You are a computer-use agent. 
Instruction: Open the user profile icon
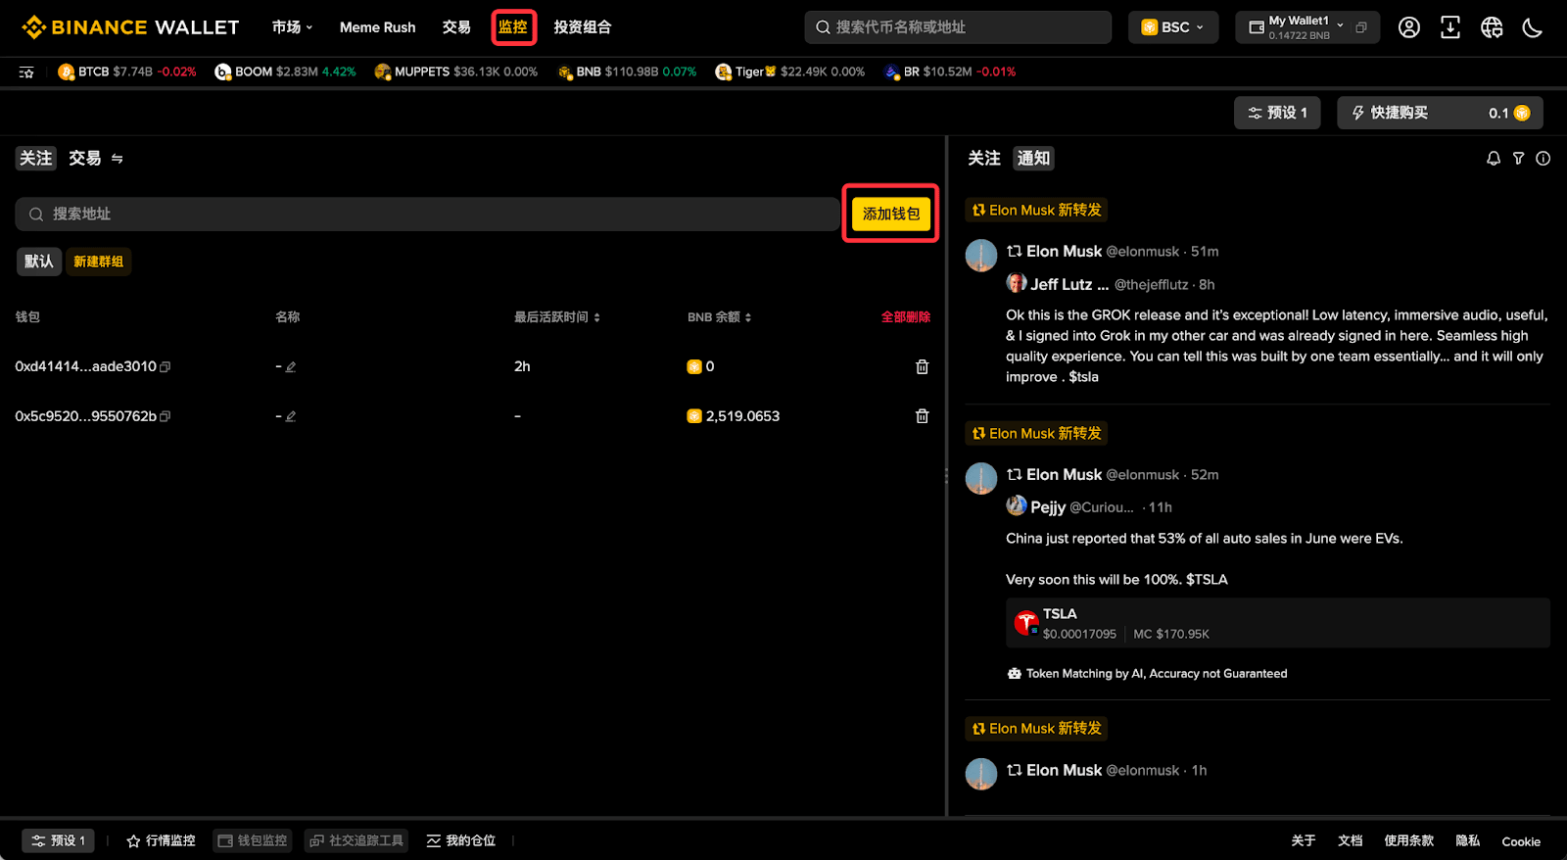pos(1408,27)
